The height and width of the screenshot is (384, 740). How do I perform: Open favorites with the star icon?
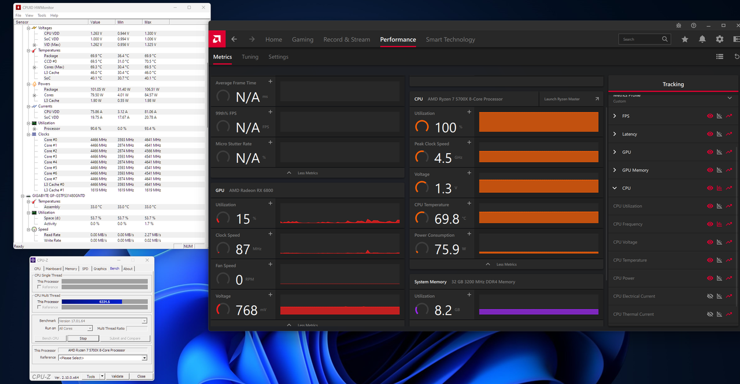[685, 39]
